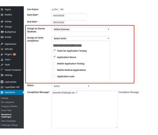Click the Groups icon in sidebar
The width and height of the screenshot is (158, 135).
click(x=2, y=27)
